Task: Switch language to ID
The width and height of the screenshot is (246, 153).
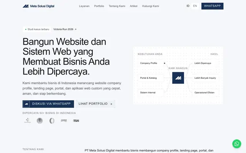Action: click(x=188, y=6)
